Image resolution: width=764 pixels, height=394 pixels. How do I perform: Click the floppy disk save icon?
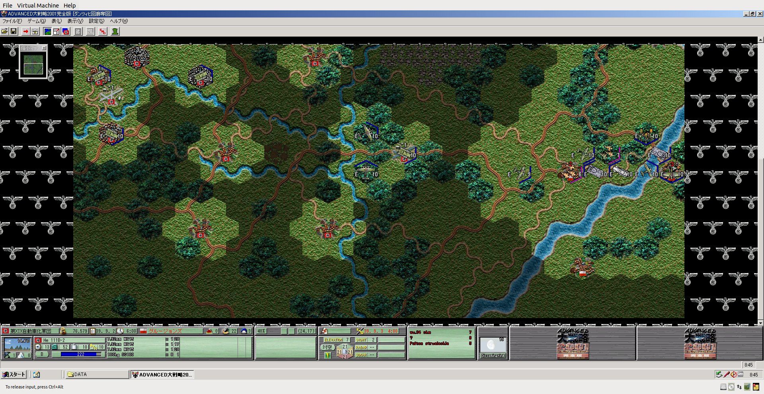tap(14, 31)
